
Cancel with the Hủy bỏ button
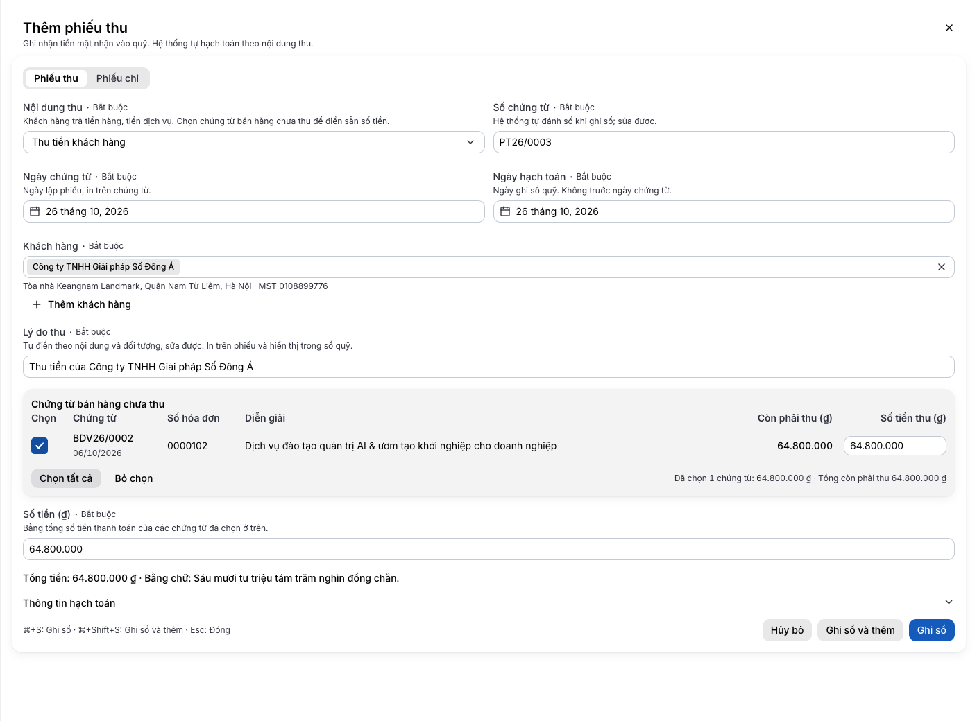coord(787,630)
